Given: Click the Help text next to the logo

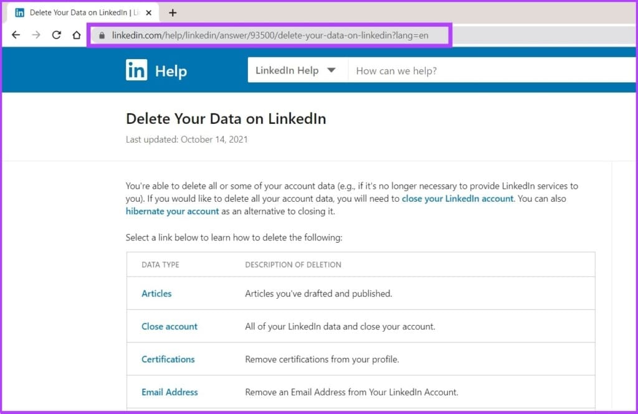Looking at the screenshot, I should coord(171,71).
